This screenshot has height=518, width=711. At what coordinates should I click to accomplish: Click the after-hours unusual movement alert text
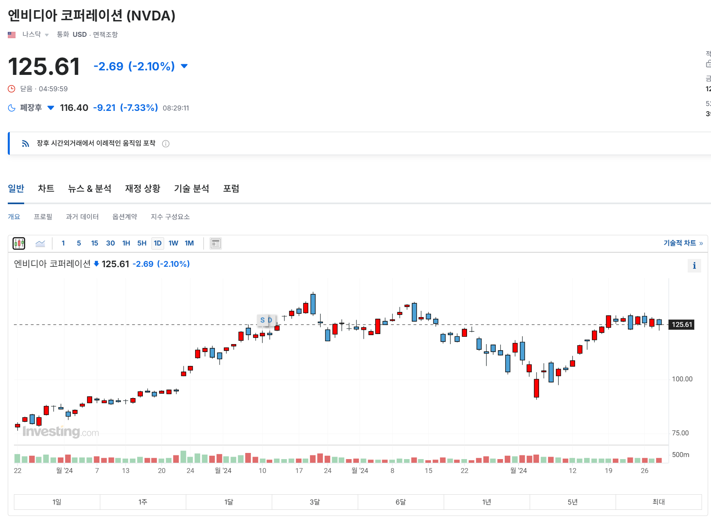pyautogui.click(x=96, y=143)
